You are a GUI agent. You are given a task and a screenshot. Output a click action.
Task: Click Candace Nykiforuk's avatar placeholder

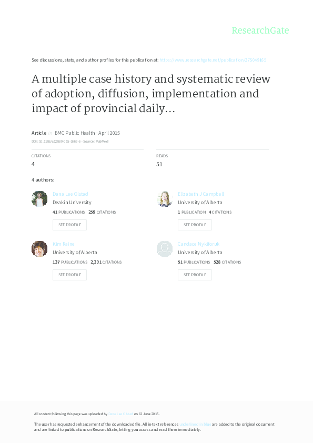pos(164,249)
